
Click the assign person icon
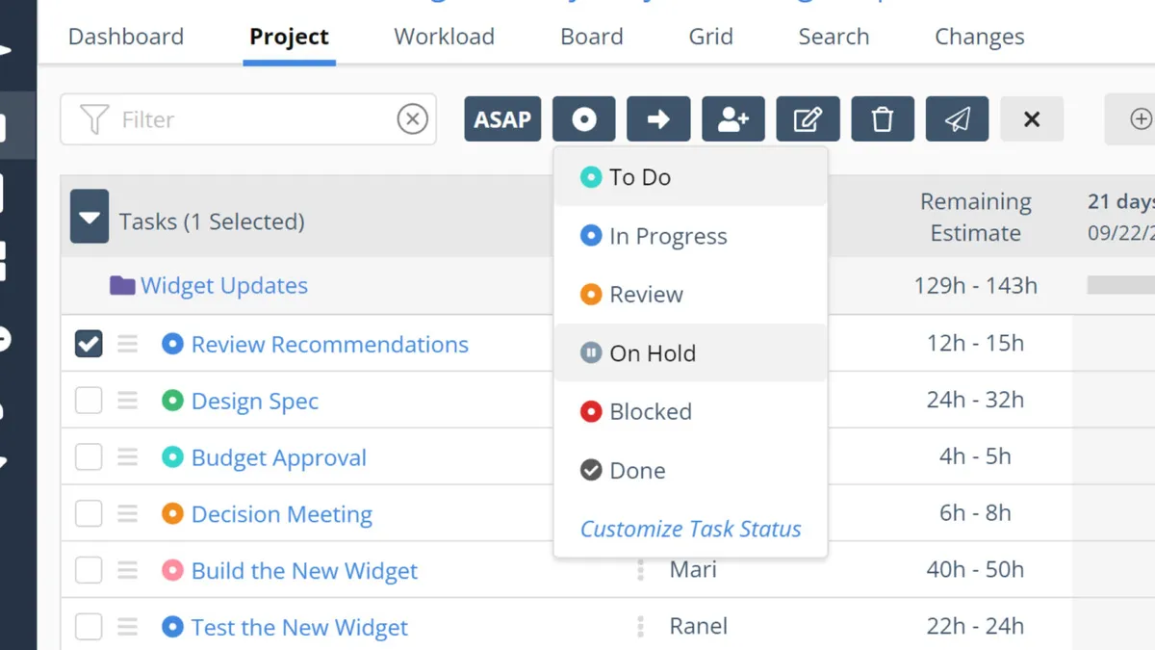(733, 119)
